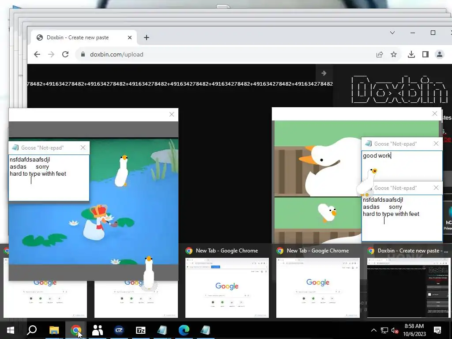This screenshot has width=452, height=339.
Task: Close the Doxbin tab
Action: (130, 38)
